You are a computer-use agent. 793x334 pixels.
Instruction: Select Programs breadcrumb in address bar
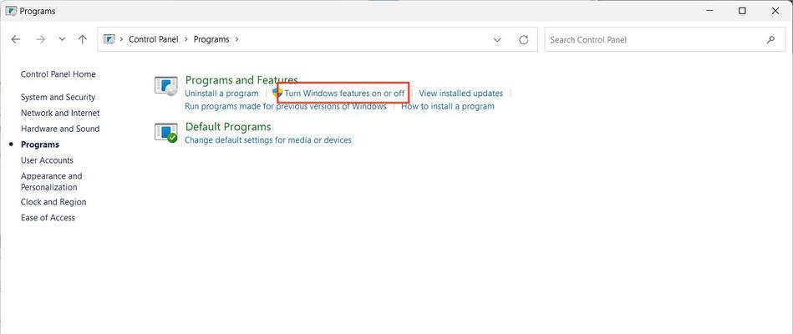tap(211, 39)
